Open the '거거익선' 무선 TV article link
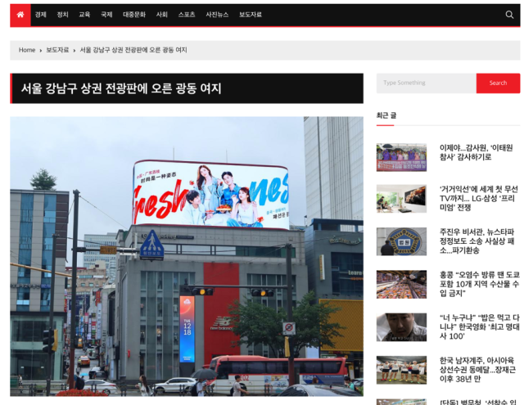Screen dimensions: 524x405 478,198
